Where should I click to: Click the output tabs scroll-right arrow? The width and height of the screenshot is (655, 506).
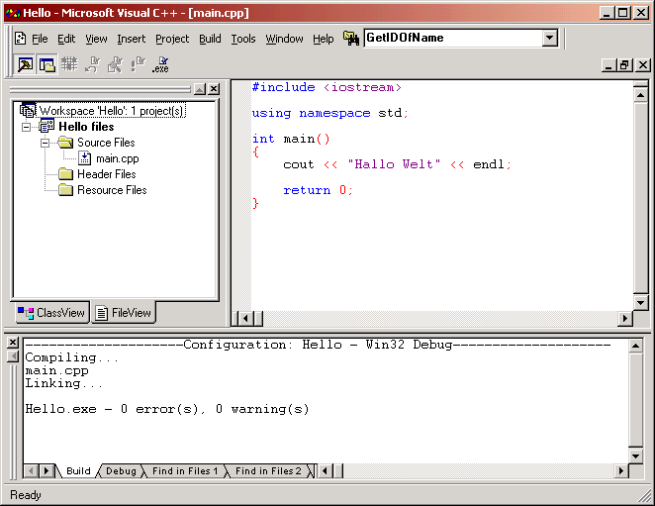[x=47, y=471]
